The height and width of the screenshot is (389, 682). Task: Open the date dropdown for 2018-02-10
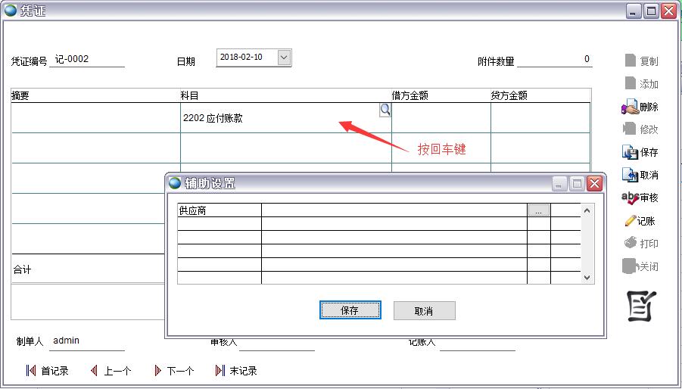[x=284, y=58]
